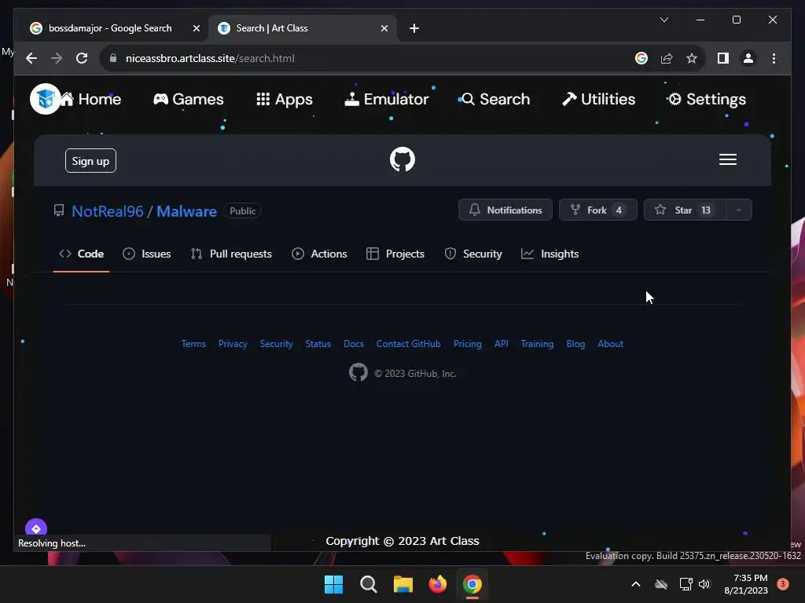
Task: Expand the Star lists dropdown arrow
Action: point(739,210)
